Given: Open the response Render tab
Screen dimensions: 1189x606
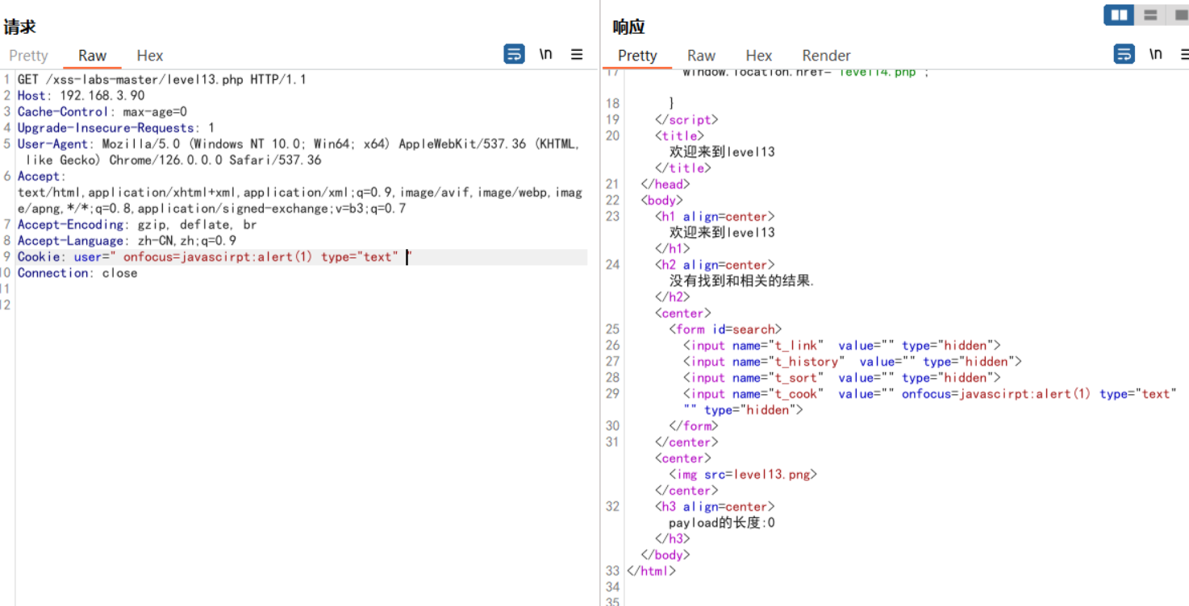Looking at the screenshot, I should coord(826,56).
